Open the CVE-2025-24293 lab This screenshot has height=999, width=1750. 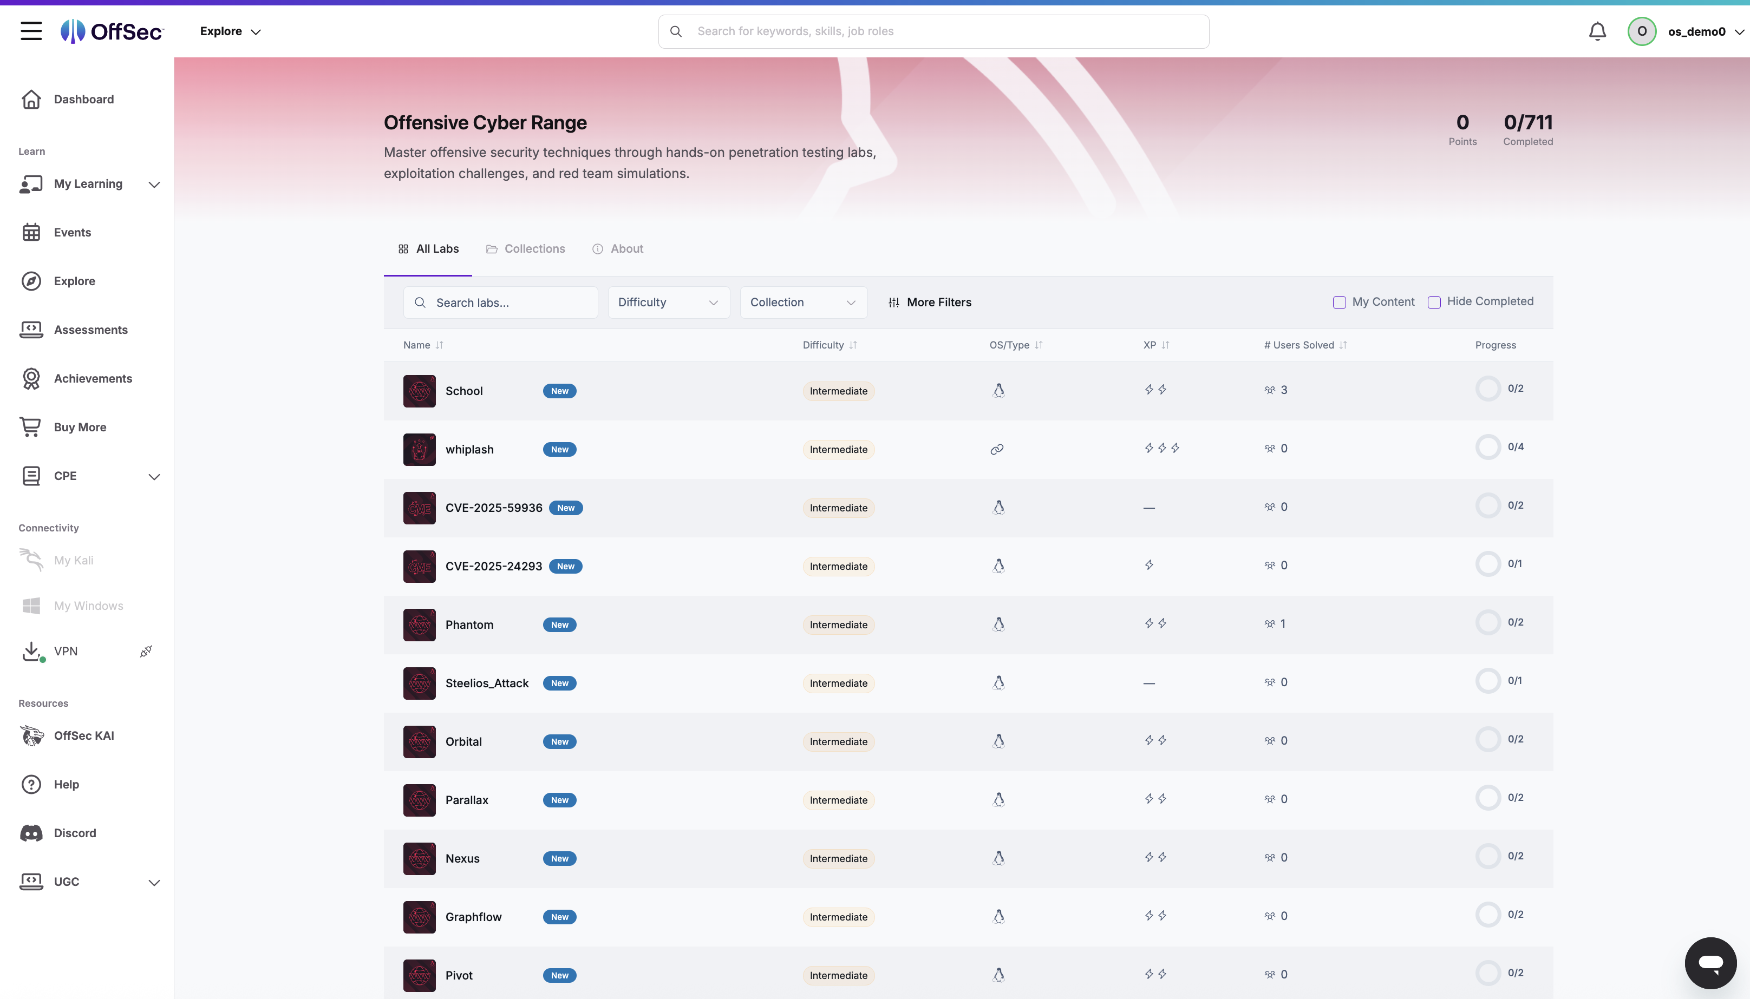pyautogui.click(x=493, y=567)
